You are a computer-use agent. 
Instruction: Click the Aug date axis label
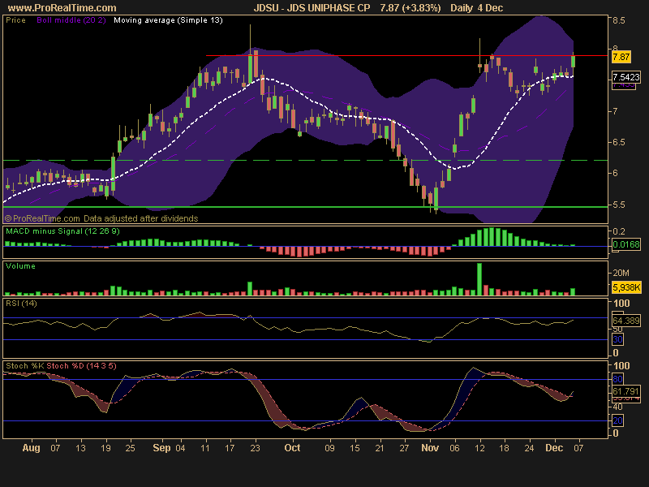[x=31, y=448]
